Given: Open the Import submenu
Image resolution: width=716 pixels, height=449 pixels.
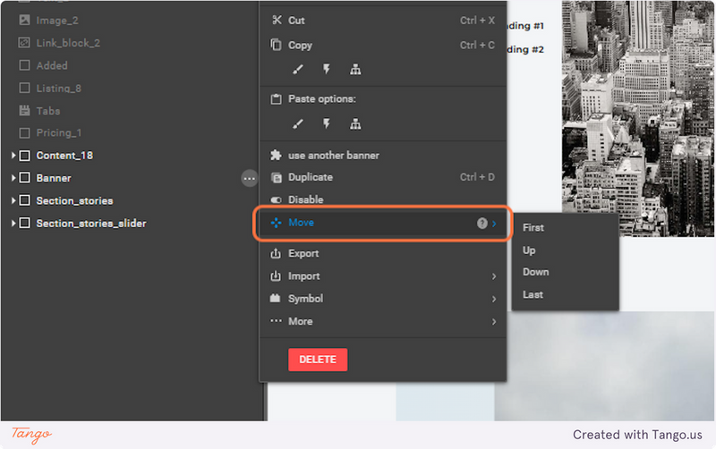Looking at the screenshot, I should pos(383,276).
